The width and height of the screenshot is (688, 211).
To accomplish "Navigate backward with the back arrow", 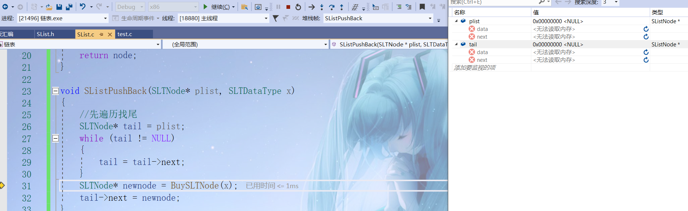I will (6, 7).
